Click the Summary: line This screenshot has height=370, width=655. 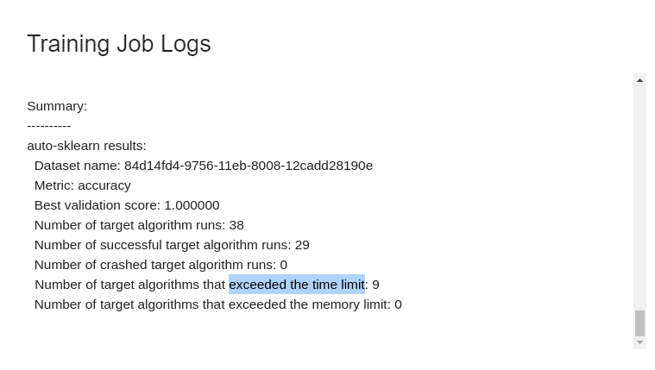coord(57,106)
